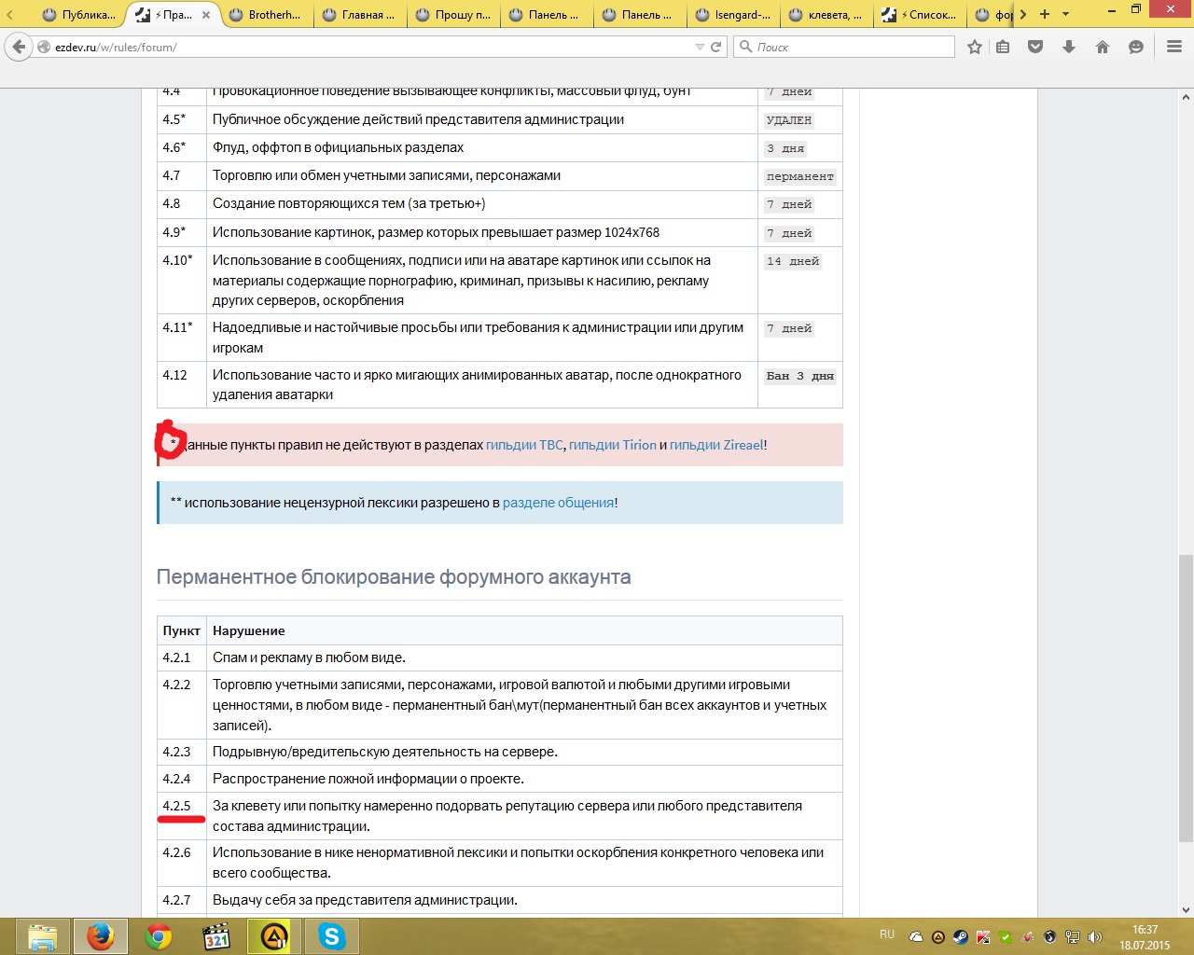Screen dimensions: 1194x955
Task: Open the network tray icon
Action: pos(1073,937)
